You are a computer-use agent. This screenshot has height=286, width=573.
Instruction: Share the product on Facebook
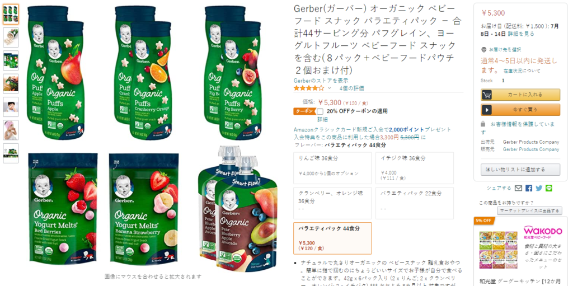tap(528, 188)
